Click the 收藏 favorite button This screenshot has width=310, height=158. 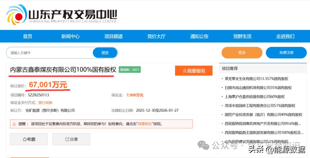[29, 139]
